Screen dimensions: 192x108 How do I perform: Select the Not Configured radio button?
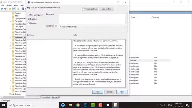[29, 15]
